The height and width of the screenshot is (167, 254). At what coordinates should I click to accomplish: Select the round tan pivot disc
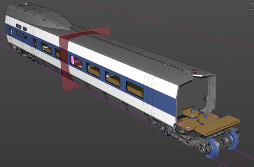(191, 113)
